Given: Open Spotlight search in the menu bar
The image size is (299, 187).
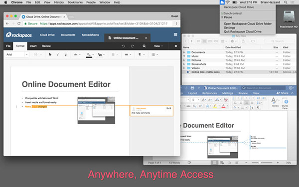Looking at the screenshot, I should 286,2.
